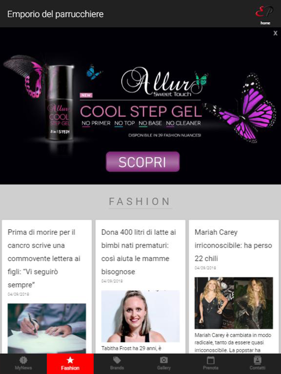Image resolution: width=281 pixels, height=374 pixels.
Task: Open the Prima di morire per il cancro article
Action: coord(44,258)
